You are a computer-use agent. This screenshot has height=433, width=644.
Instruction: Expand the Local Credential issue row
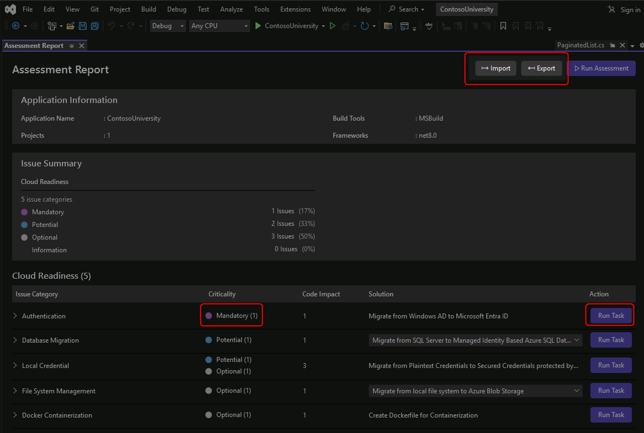(x=15, y=365)
